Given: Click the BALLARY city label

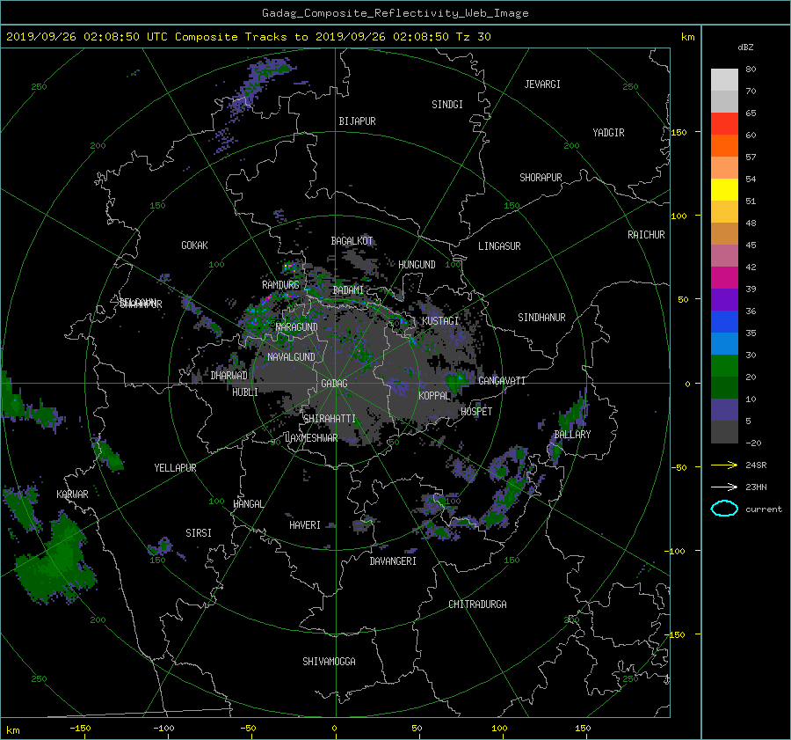Looking at the screenshot, I should tap(572, 435).
